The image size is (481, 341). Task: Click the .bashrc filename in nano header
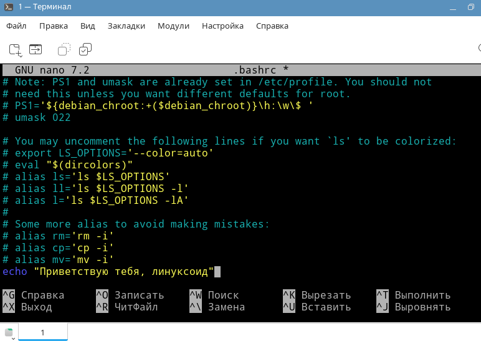(255, 70)
